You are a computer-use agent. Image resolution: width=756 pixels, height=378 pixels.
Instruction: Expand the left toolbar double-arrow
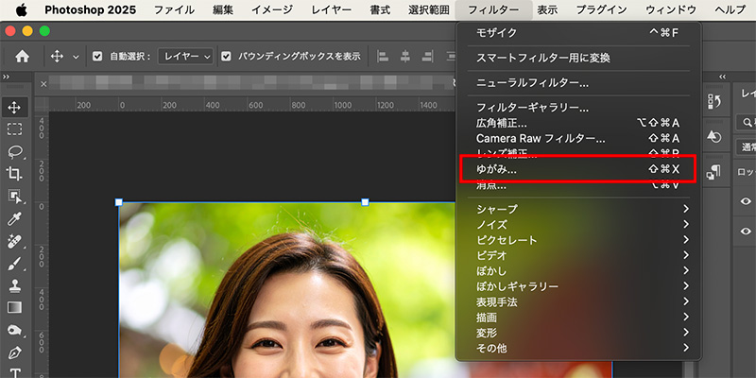(7, 77)
